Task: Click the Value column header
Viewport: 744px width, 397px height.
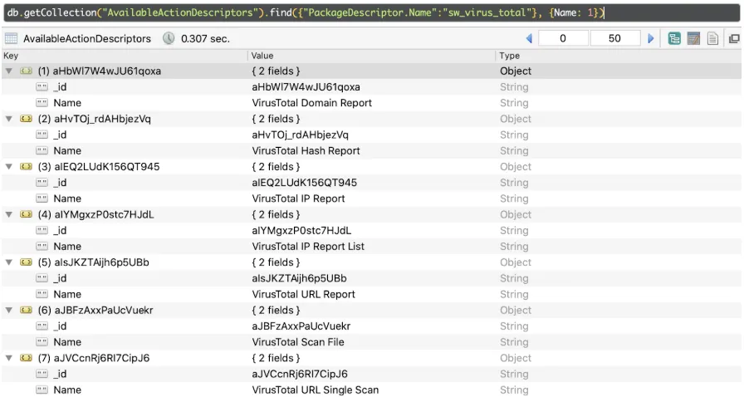Action: tap(371, 56)
